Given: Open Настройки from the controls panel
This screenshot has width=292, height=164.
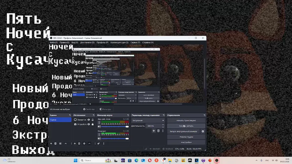Looking at the screenshot, I should click(186, 142).
